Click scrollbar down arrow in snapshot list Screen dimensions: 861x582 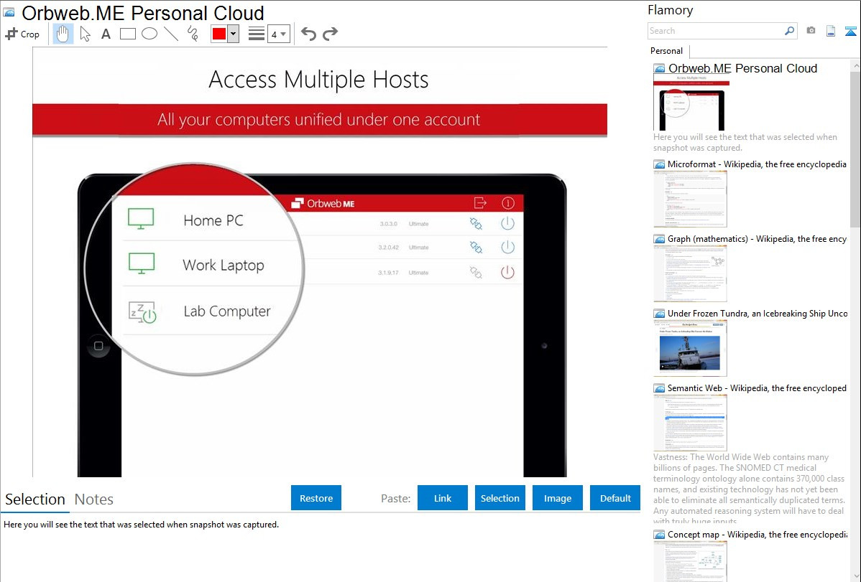click(855, 576)
